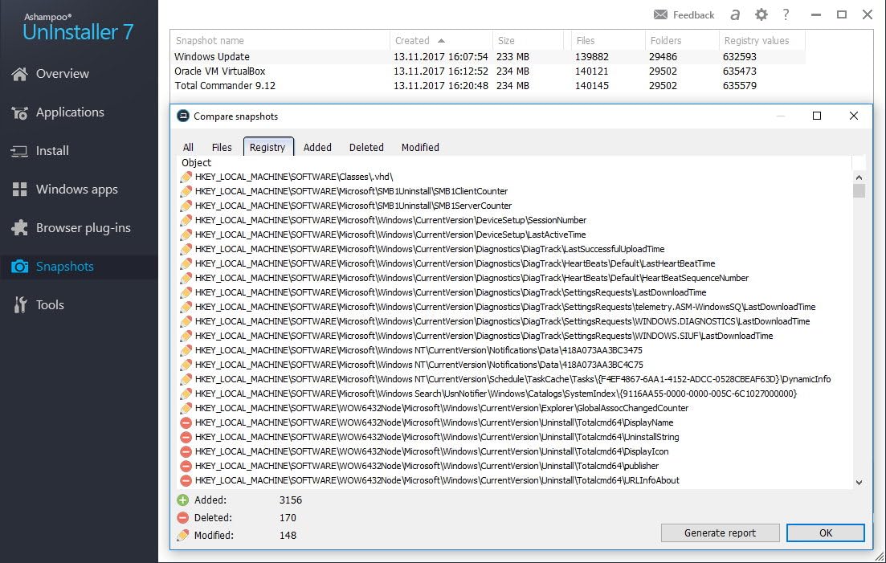Sort by Folders column header
Viewport: 886px width, 563px height.
point(681,41)
